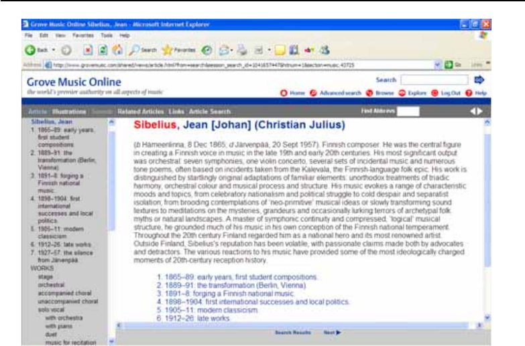
Task: Click the red Explore circle icon
Action: pos(402,93)
